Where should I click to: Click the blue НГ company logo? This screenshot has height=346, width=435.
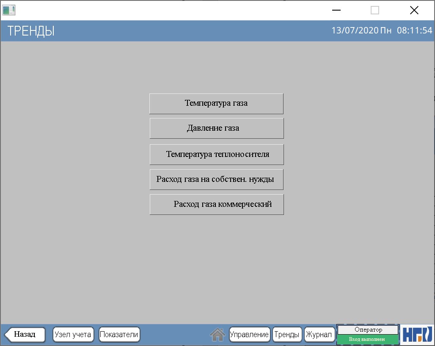417,335
